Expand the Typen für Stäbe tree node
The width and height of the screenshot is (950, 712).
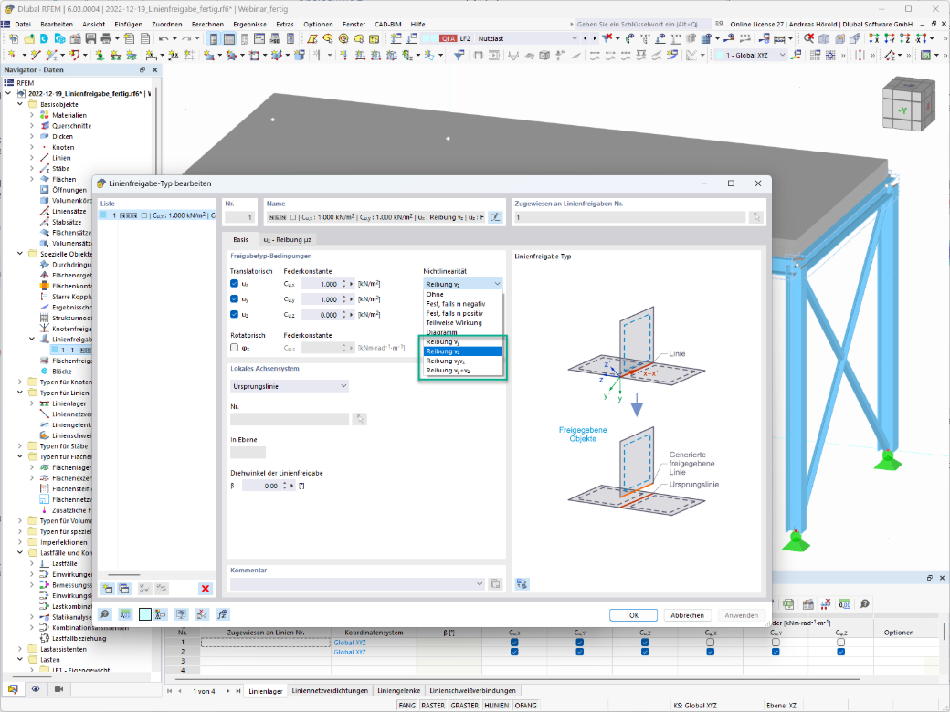[x=20, y=446]
